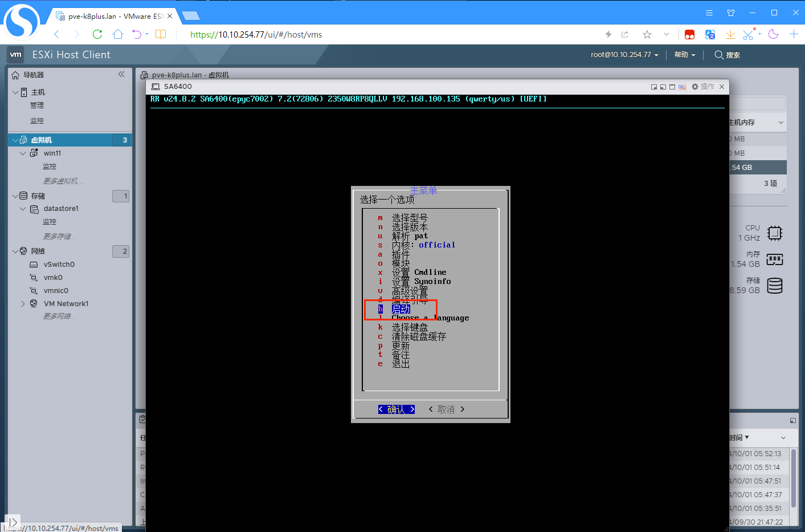
Task: Open the red extension icon
Action: click(689, 34)
